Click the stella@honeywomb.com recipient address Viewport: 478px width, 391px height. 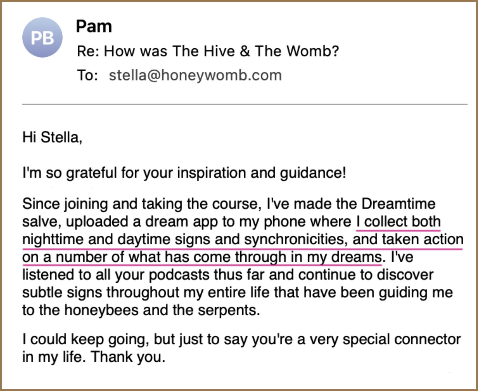tap(195, 75)
